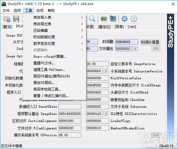Click the SectionAlignment field 00001000

click(x=70, y=121)
